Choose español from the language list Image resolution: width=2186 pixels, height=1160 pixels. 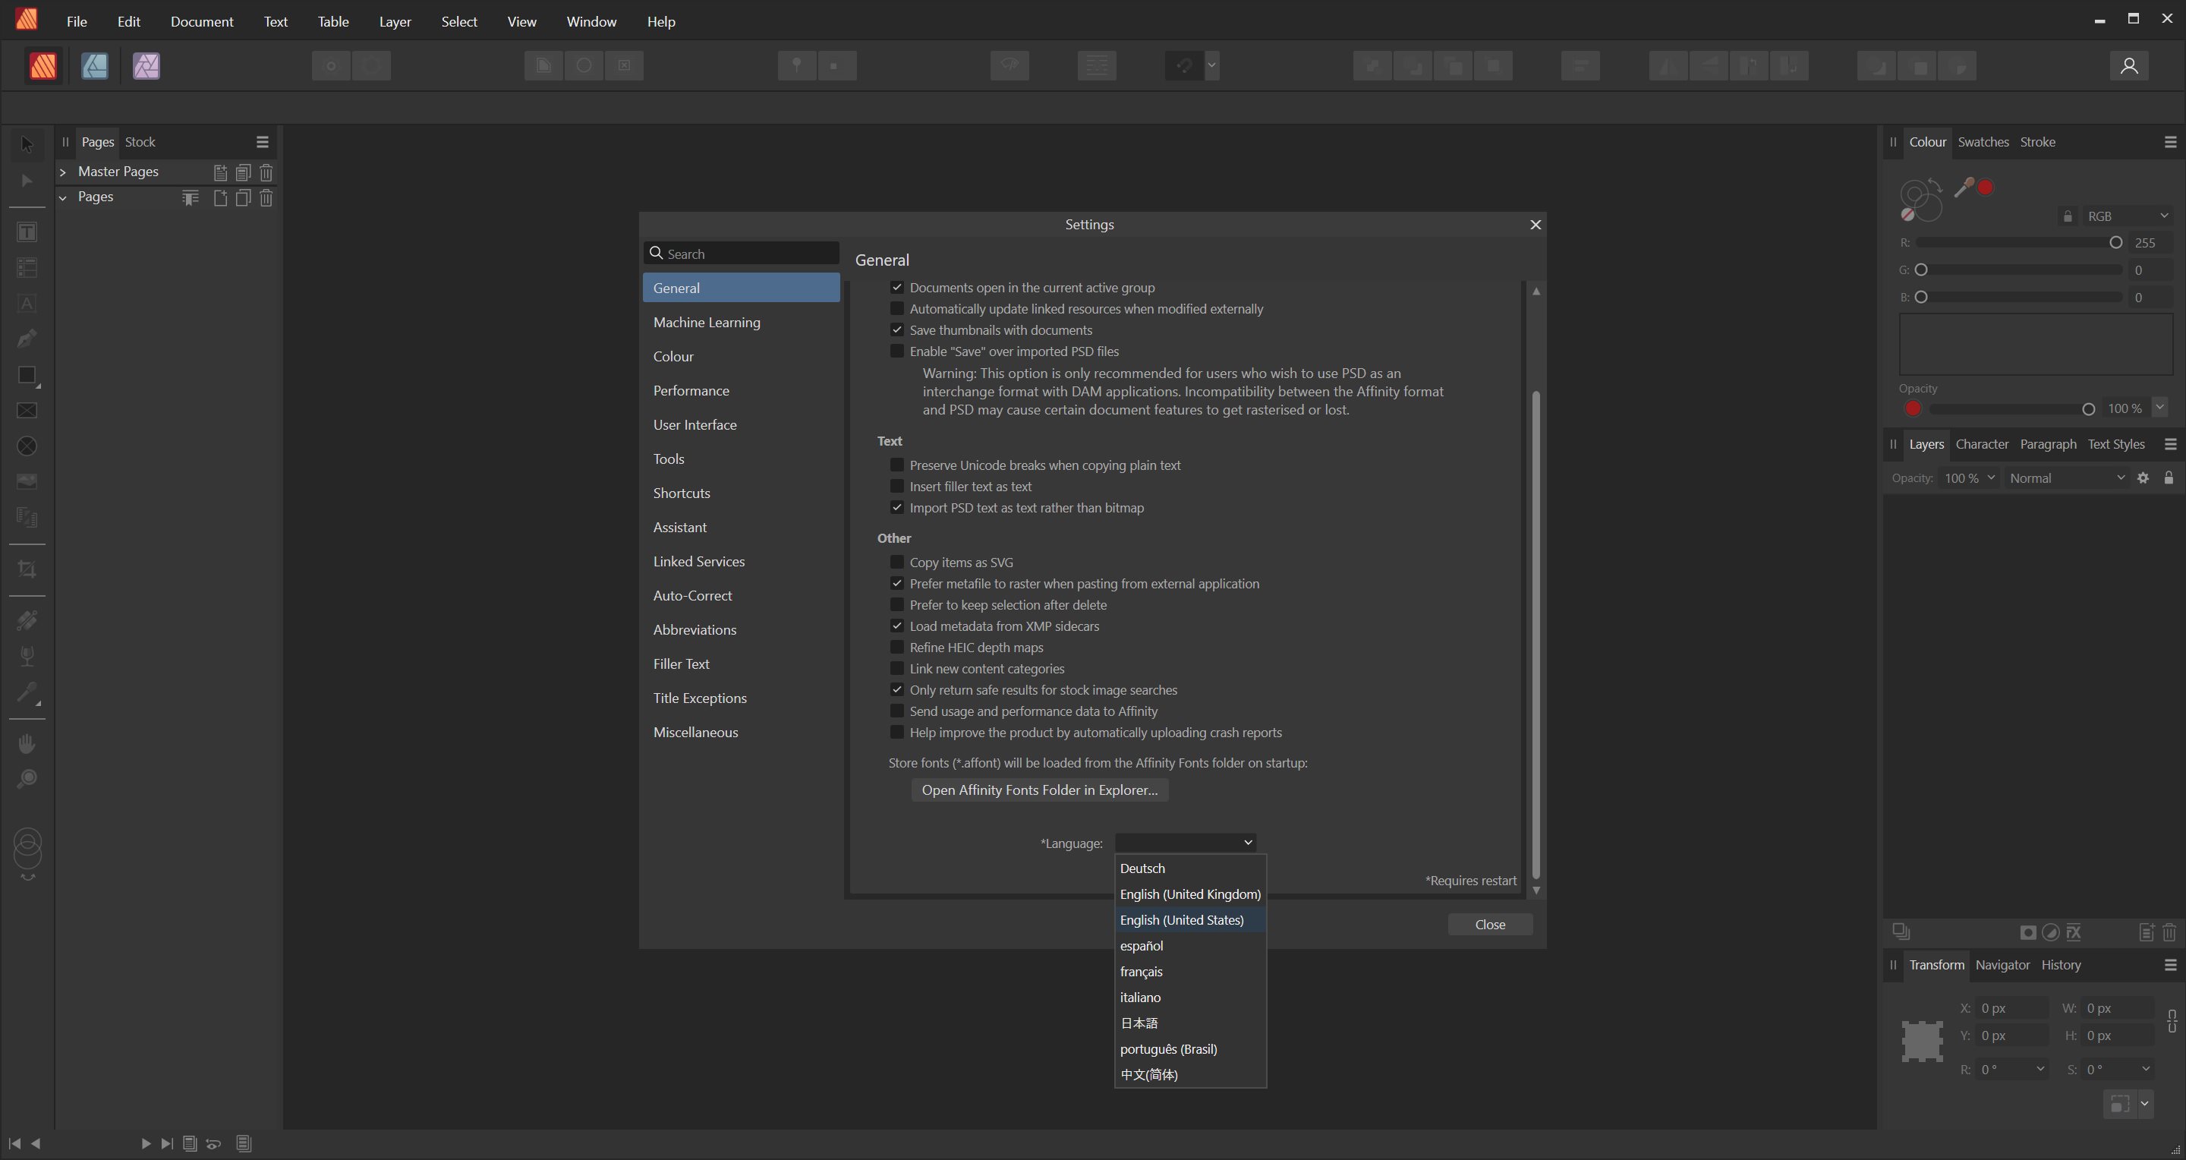click(x=1142, y=945)
